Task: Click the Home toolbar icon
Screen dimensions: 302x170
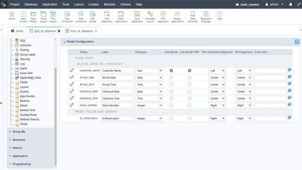Action: pos(12,16)
